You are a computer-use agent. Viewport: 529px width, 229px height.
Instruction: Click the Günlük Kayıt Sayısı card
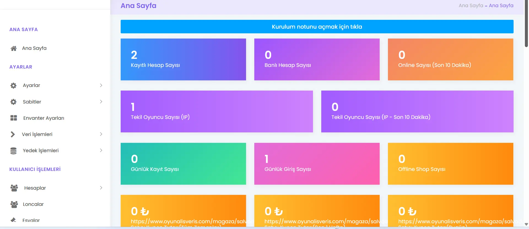(x=183, y=164)
